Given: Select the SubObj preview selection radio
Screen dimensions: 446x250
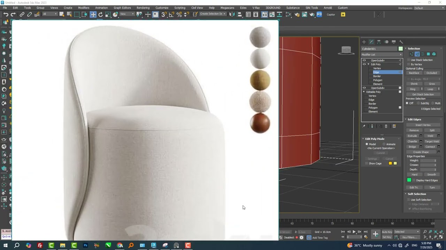Looking at the screenshot, I should (418, 103).
